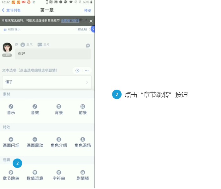Open 初始音乐 headphone setting
This screenshot has width=221, height=189.
tap(12, 29)
